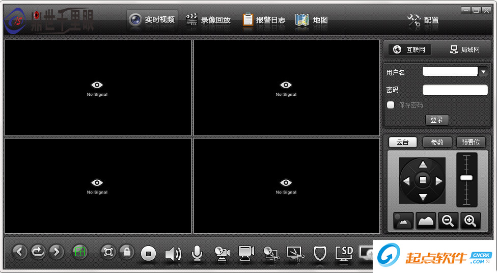Switch to 录像回放 playback tab
This screenshot has width=497, height=273.
pyautogui.click(x=208, y=20)
